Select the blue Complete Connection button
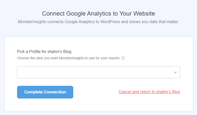The image size is (197, 115). 45,92
